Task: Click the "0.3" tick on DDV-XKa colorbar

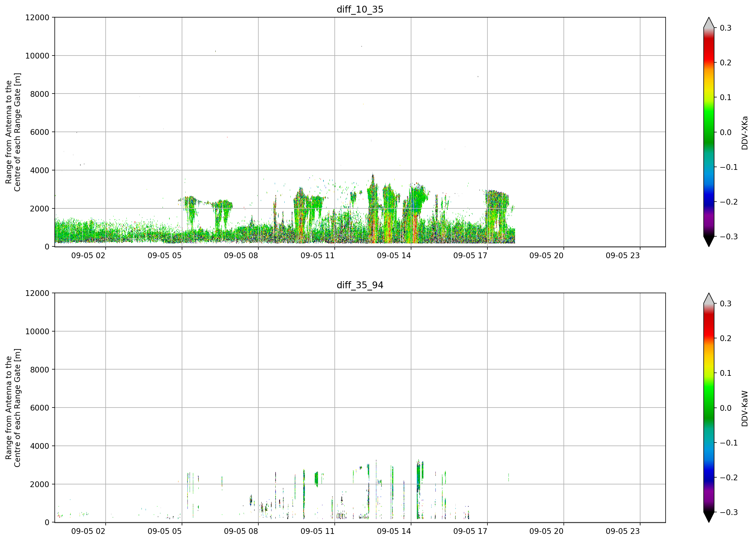Action: pos(726,28)
